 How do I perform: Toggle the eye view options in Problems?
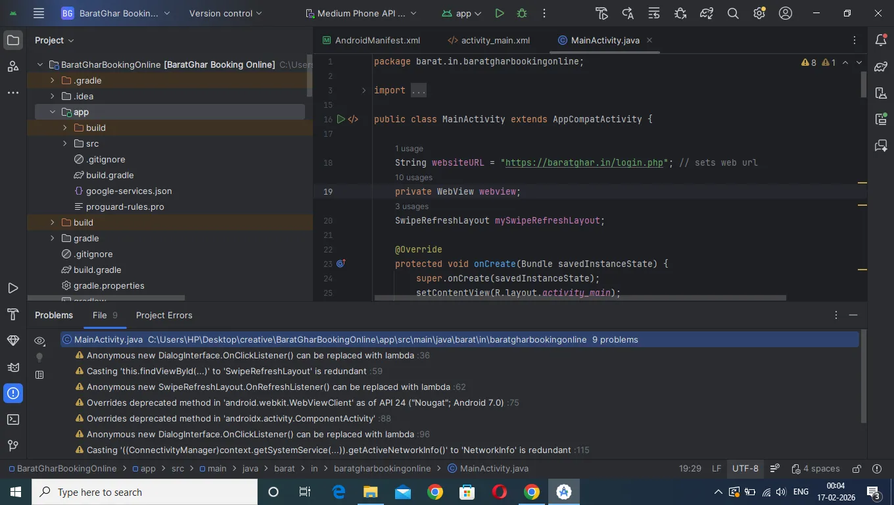(39, 341)
